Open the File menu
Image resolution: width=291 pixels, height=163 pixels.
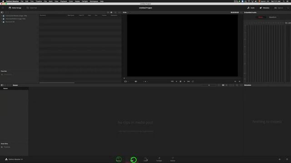[22, 1]
